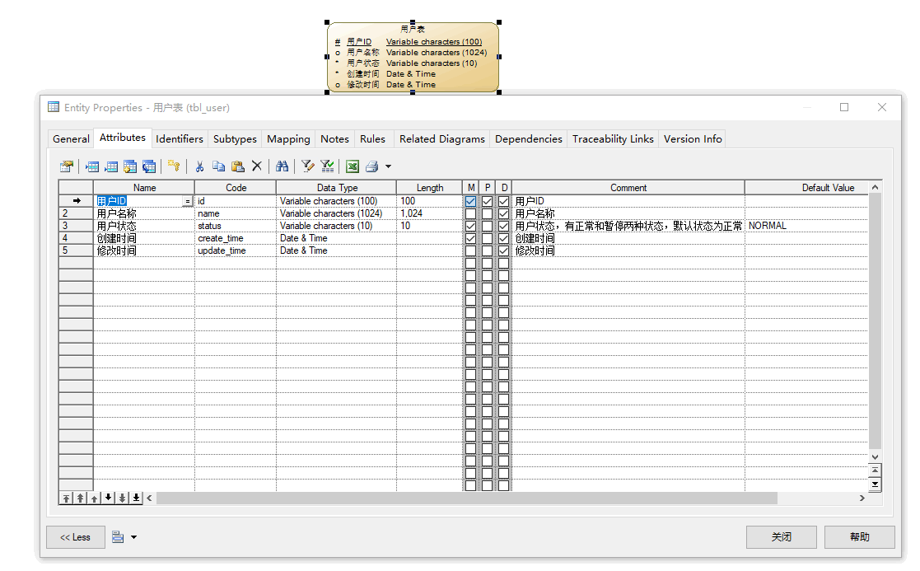Click the Add Data Items icon
Viewport: 920px width, 571px height.
[x=130, y=166]
